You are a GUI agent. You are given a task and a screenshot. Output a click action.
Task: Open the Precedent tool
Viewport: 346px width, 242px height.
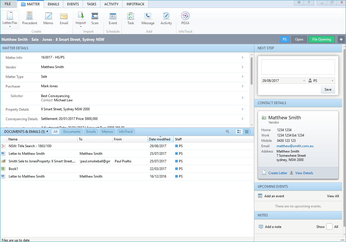(x=30, y=18)
